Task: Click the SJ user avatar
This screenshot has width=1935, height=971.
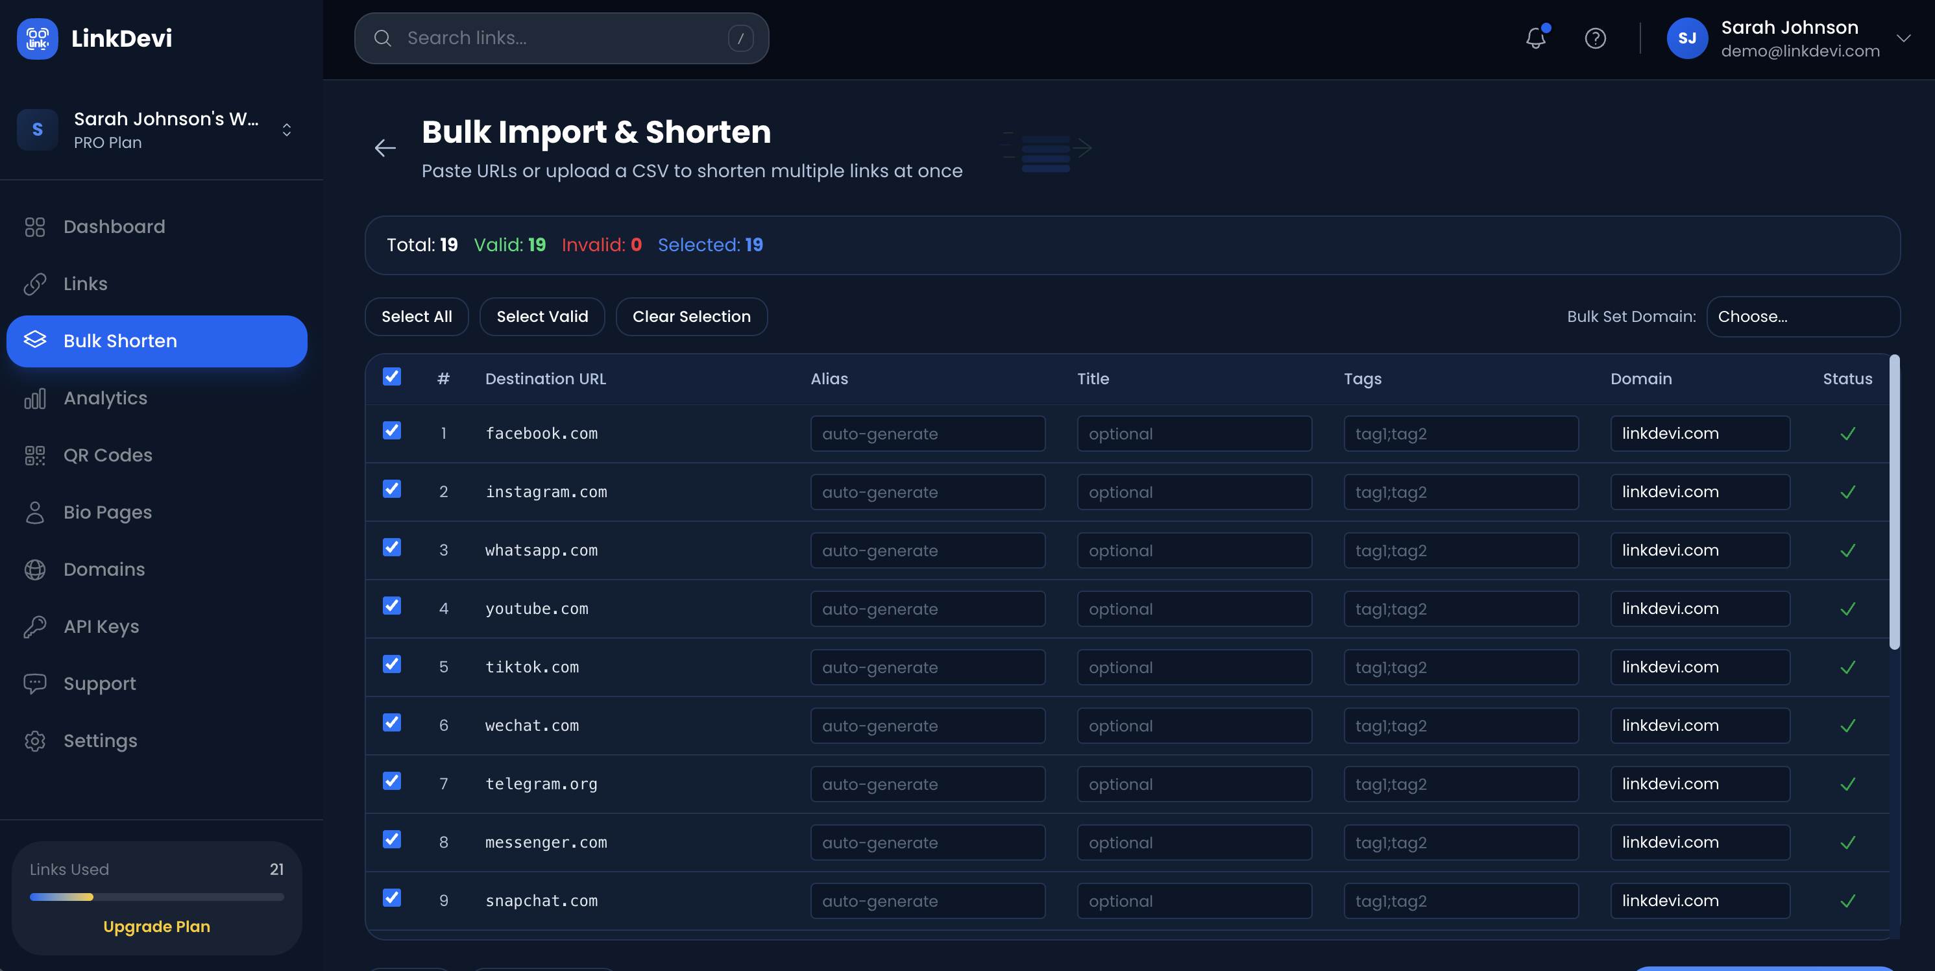Action: click(1686, 38)
